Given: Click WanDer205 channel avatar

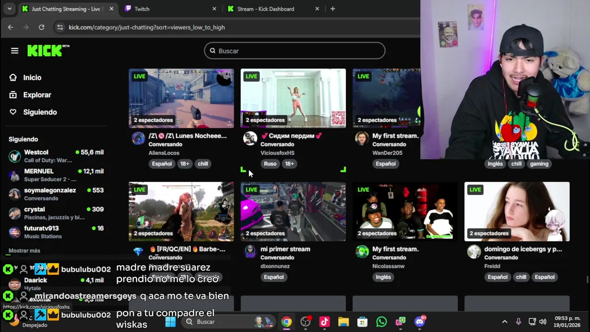Looking at the screenshot, I should (x=362, y=138).
